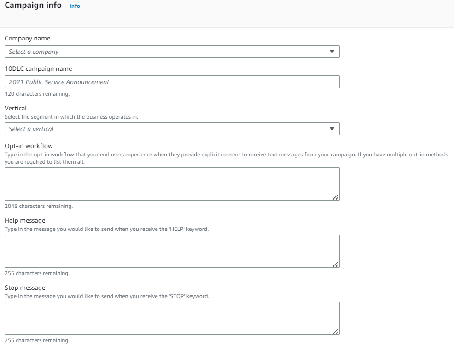This screenshot has width=454, height=345.
Task: Click the Campaign info page heading
Action: point(33,6)
